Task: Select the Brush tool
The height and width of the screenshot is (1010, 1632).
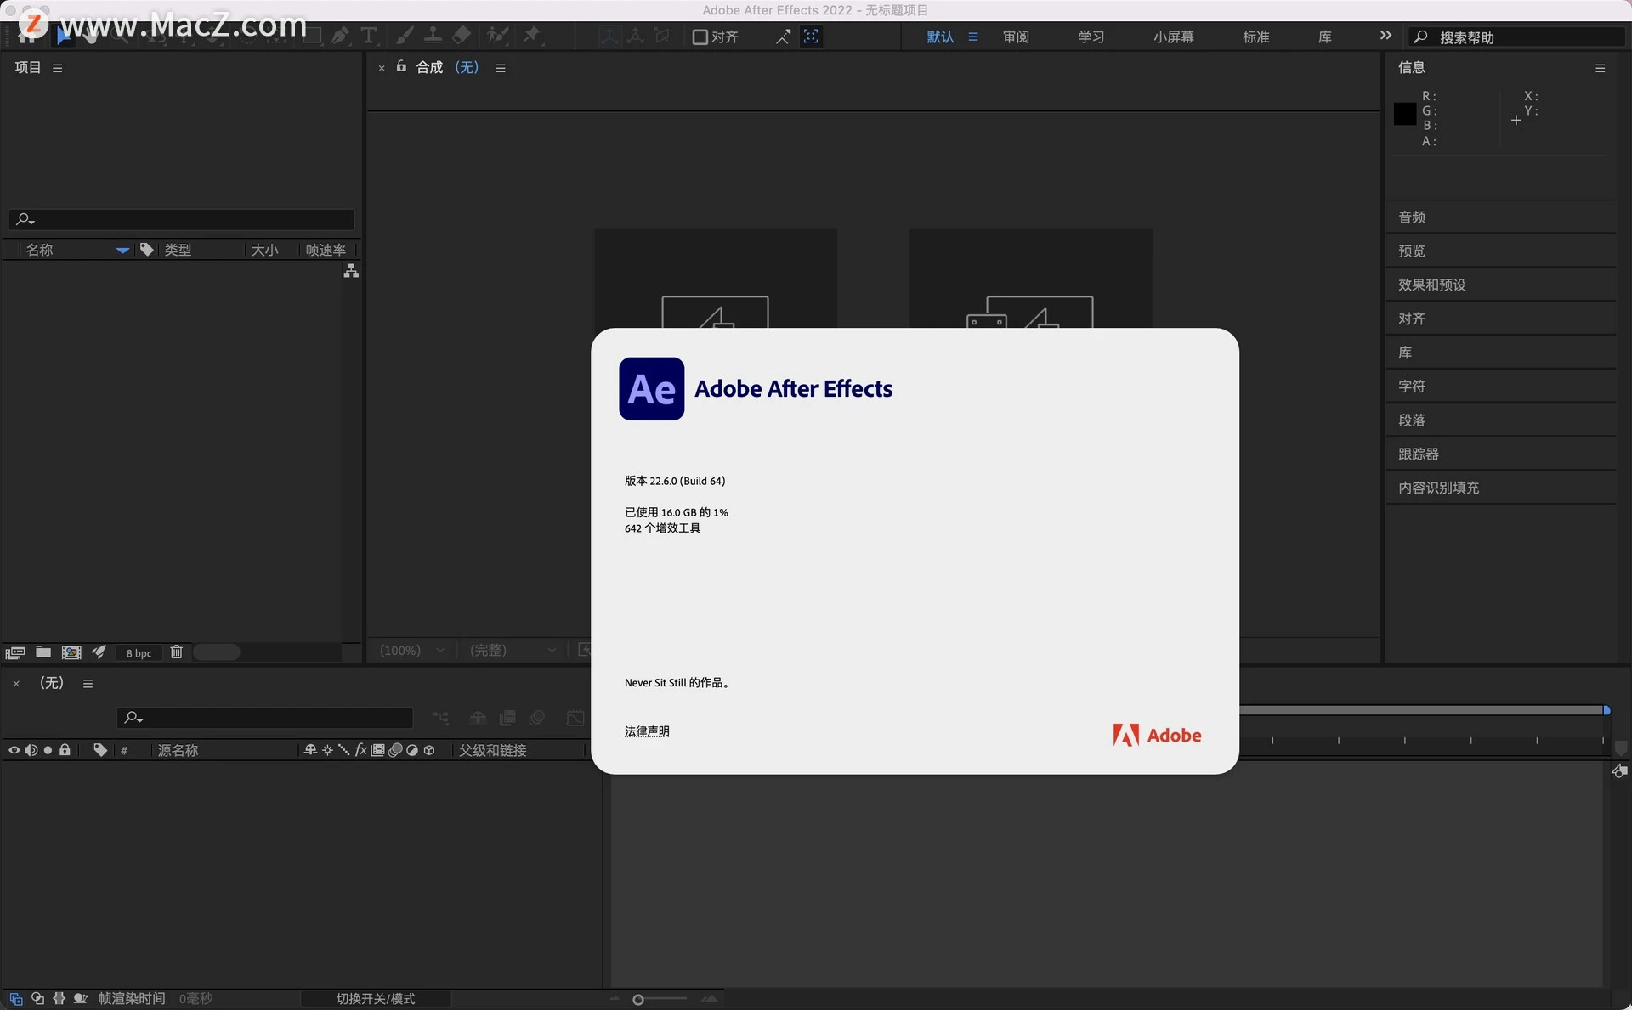Action: click(406, 36)
